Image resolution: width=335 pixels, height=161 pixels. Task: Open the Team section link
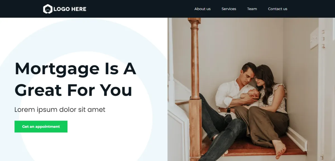[252, 9]
